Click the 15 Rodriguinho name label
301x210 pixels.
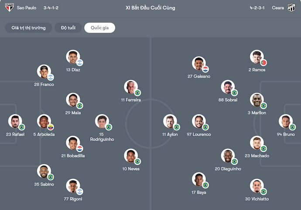(102, 137)
